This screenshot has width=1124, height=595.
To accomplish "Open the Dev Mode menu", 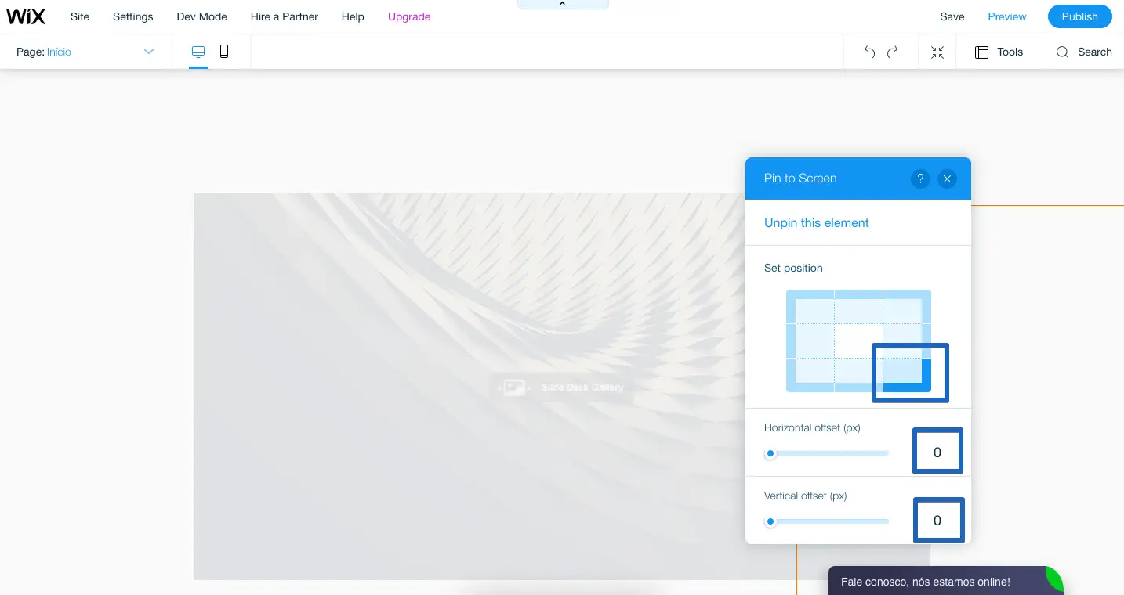I will [x=202, y=16].
